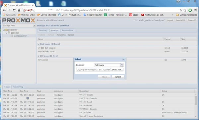Open the Correio :: Entrada bookmark
Screen dimensions: 199x120
46,15
